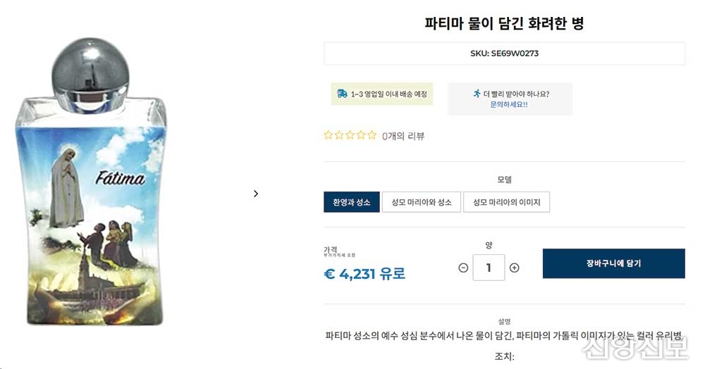Give five stars with last star
The image size is (705, 369).
(x=372, y=135)
